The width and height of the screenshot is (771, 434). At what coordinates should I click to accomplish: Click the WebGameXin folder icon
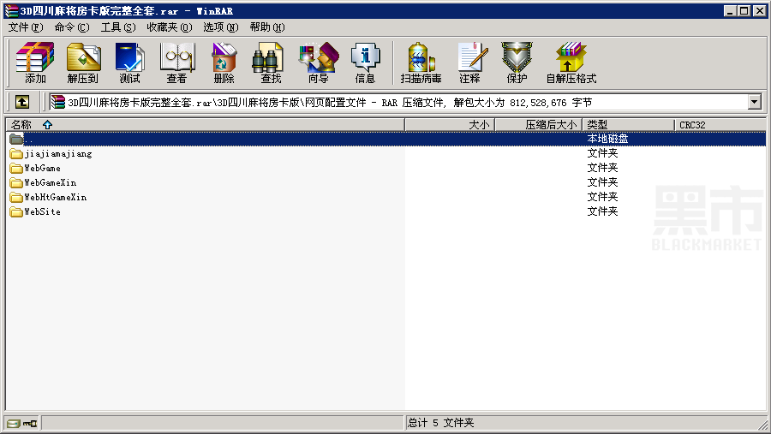(x=16, y=183)
